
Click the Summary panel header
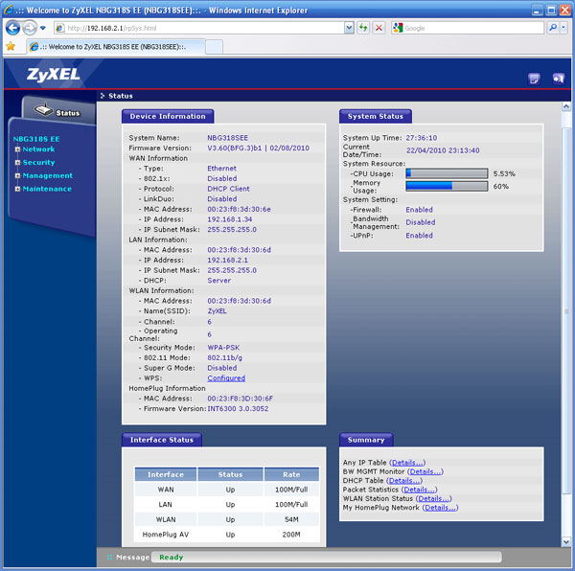click(x=366, y=440)
